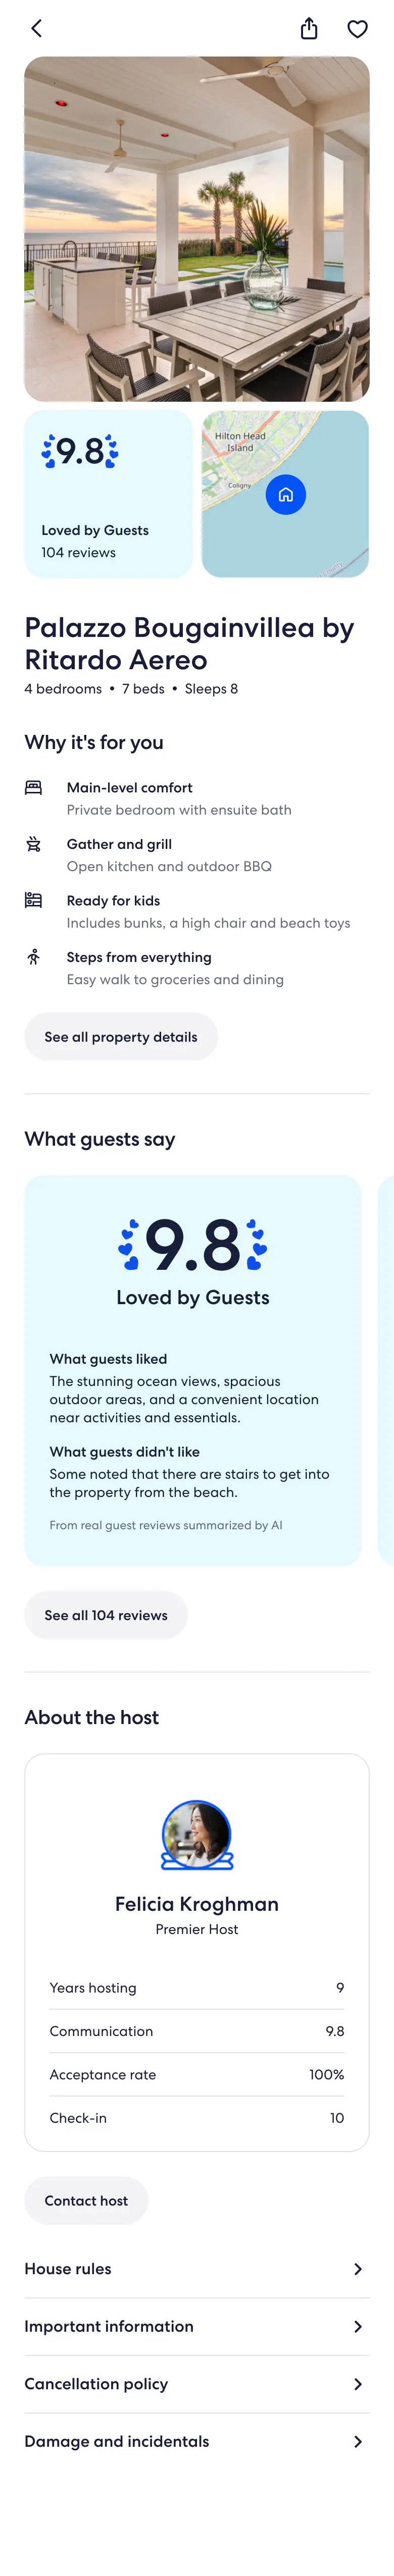Tap the back arrow icon
Viewport: 394px width, 2576px height.
pyautogui.click(x=37, y=28)
